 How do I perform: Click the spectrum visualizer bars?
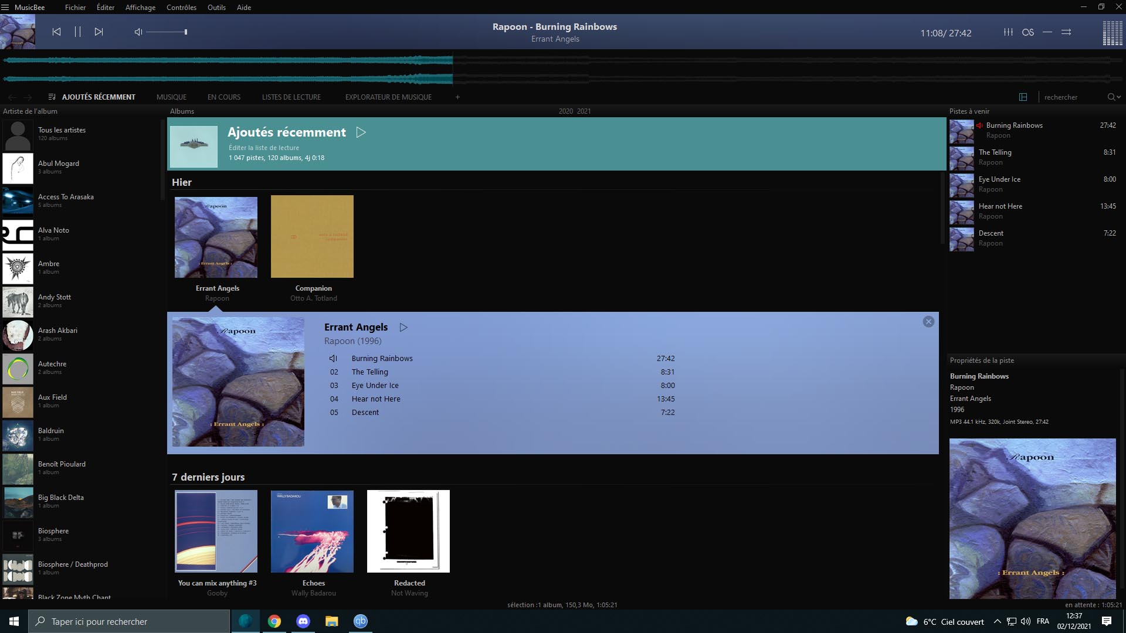pos(1113,33)
